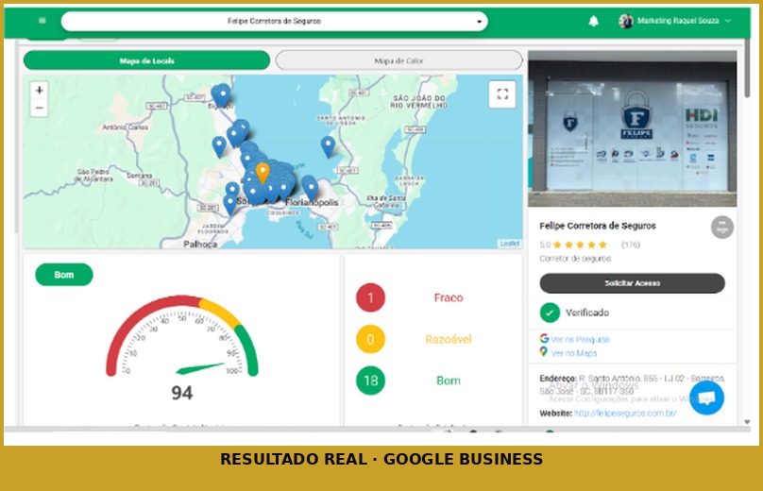Click the Solicitar Acesso button
763x491 pixels.
click(632, 283)
